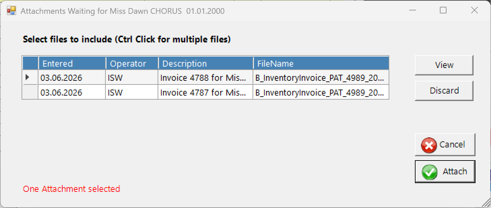Click the Discard button
This screenshot has width=491, height=208.
(x=444, y=91)
